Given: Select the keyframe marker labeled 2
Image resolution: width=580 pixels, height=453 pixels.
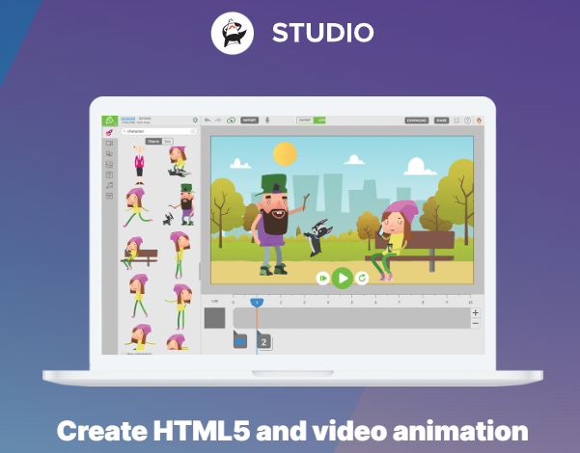Looking at the screenshot, I should [x=264, y=340].
